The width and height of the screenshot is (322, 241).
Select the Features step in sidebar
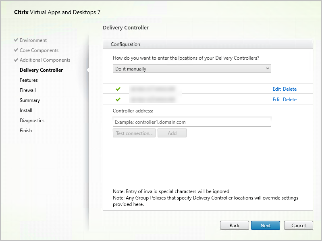[29, 80]
